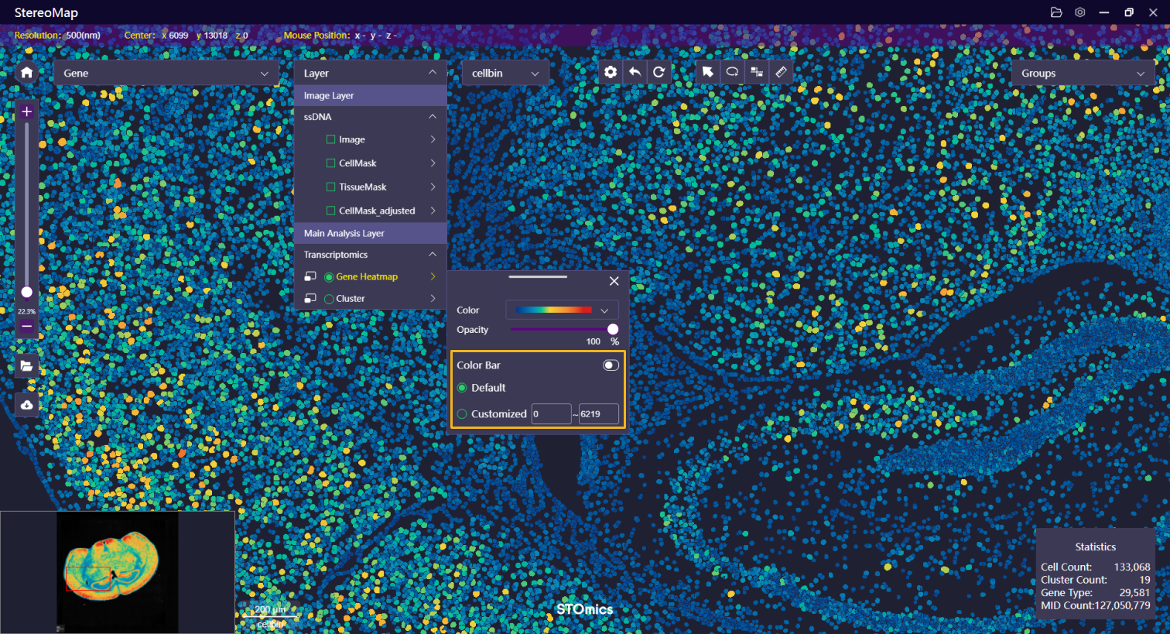Select the lasso selection tool
Screen dimensions: 1170x634
[x=732, y=72]
